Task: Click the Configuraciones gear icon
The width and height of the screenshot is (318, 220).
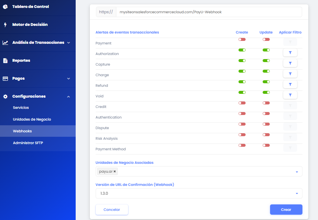Action: [x=5, y=96]
